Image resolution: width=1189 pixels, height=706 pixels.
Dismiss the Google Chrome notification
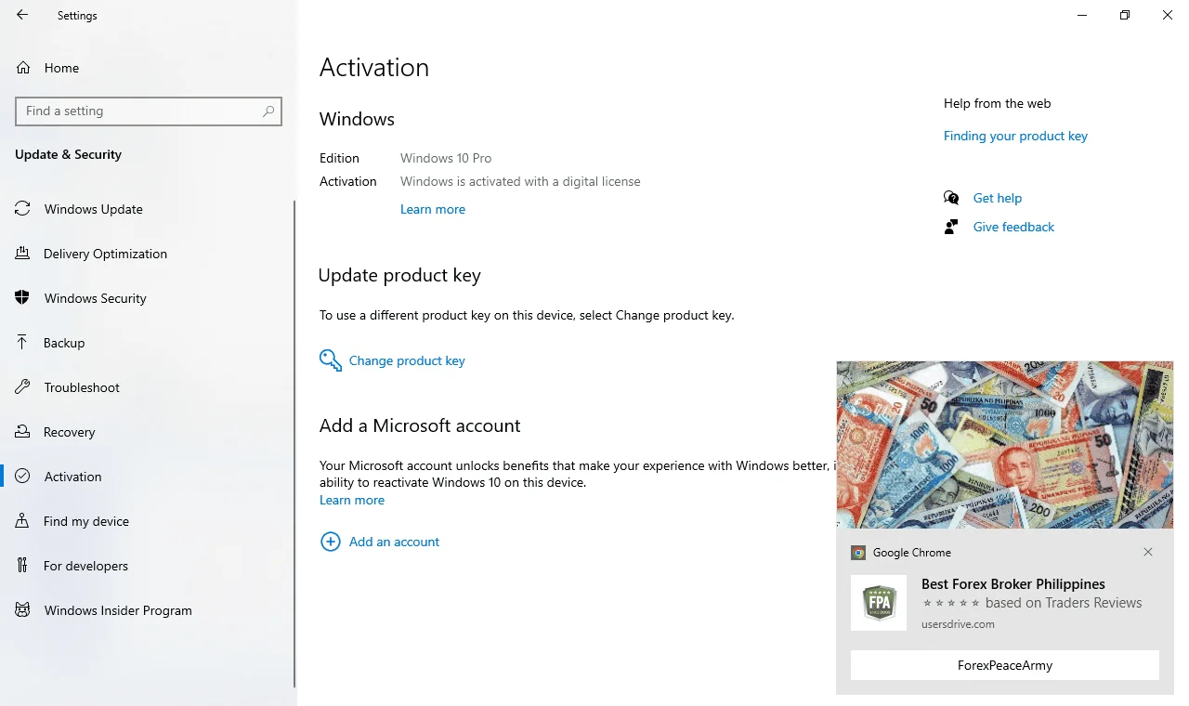[x=1148, y=552]
